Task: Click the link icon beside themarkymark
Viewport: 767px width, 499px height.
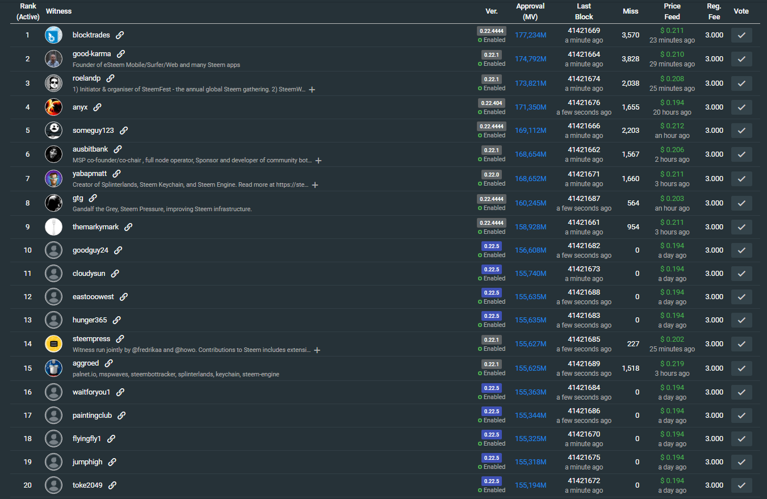Action: [128, 227]
